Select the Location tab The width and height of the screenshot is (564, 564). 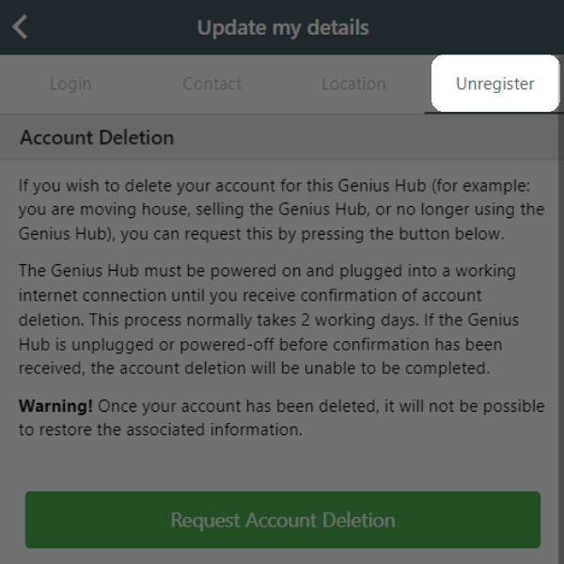tap(353, 84)
